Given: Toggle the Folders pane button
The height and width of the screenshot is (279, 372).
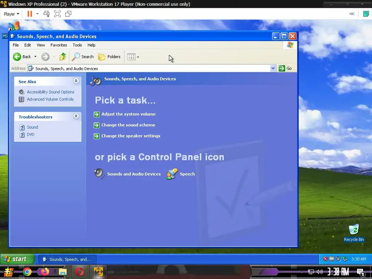Looking at the screenshot, I should click(109, 57).
